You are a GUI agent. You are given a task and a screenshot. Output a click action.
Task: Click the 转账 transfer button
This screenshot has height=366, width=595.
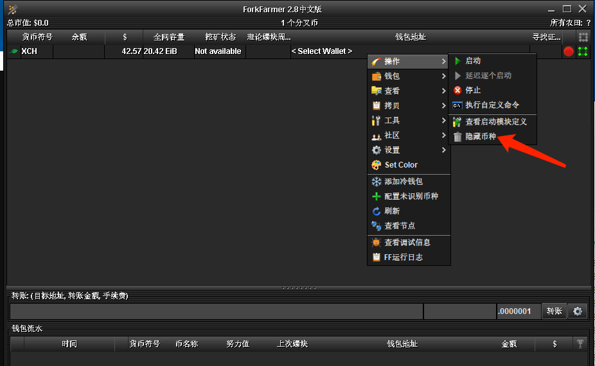[x=554, y=311]
